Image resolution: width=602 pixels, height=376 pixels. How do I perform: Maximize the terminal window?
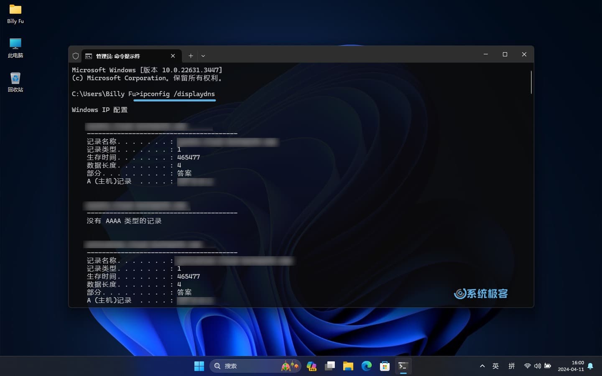pyautogui.click(x=505, y=54)
